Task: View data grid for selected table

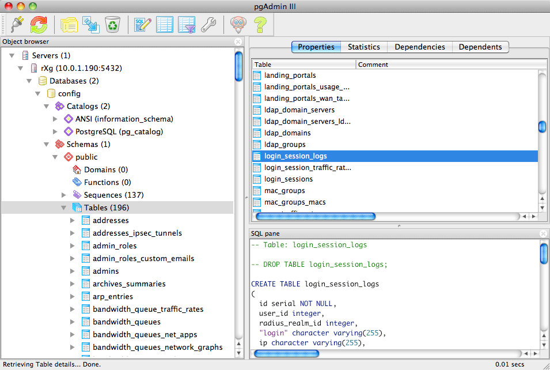Action: pos(165,25)
